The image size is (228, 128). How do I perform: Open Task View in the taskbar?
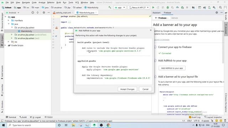pyautogui.click(x=66, y=125)
